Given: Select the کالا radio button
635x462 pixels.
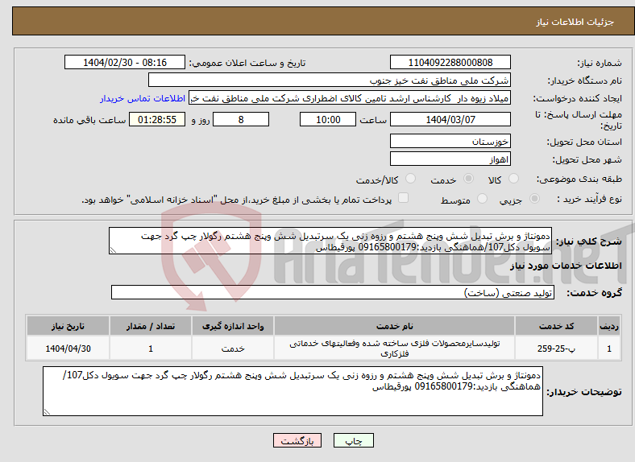Looking at the screenshot, I should (x=513, y=179).
